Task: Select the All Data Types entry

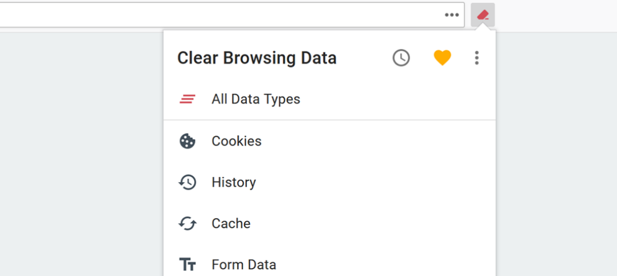Action: (330, 99)
